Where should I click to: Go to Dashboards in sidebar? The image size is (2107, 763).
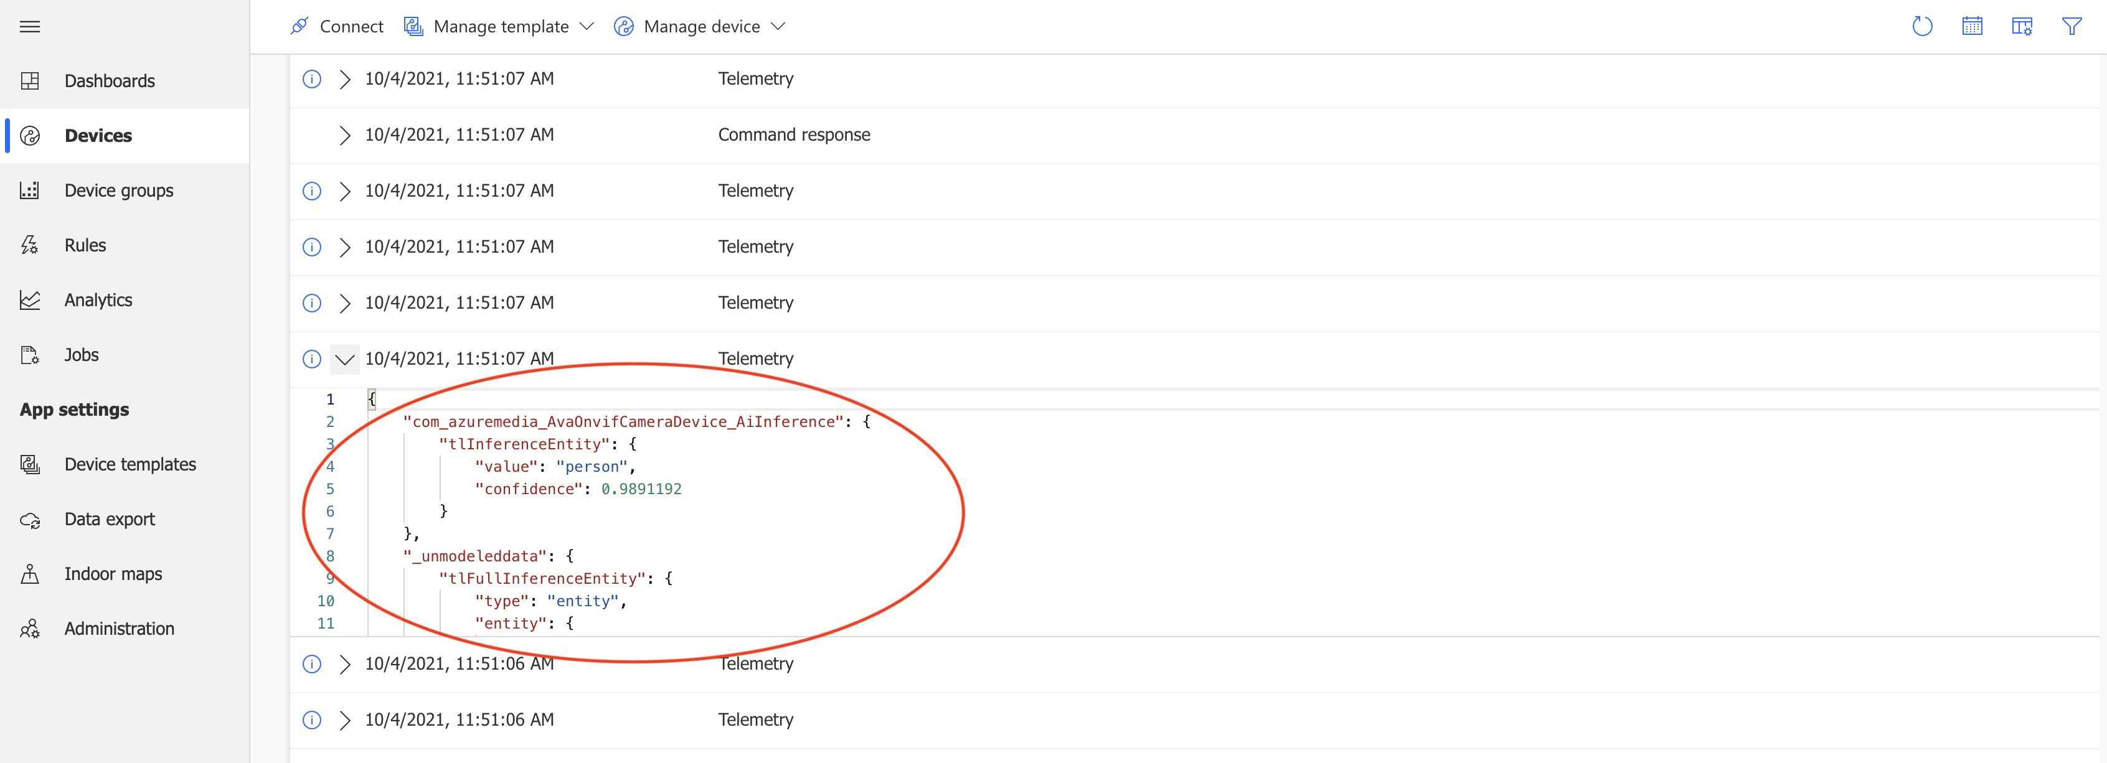point(109,81)
